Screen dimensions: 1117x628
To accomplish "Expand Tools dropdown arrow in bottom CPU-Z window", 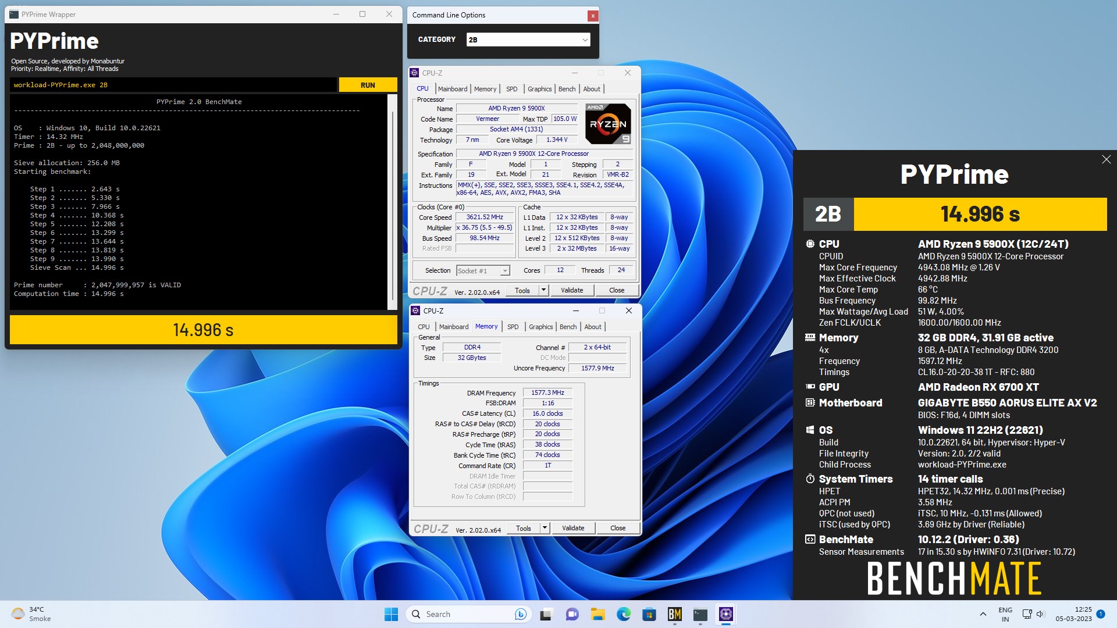I will 545,528.
